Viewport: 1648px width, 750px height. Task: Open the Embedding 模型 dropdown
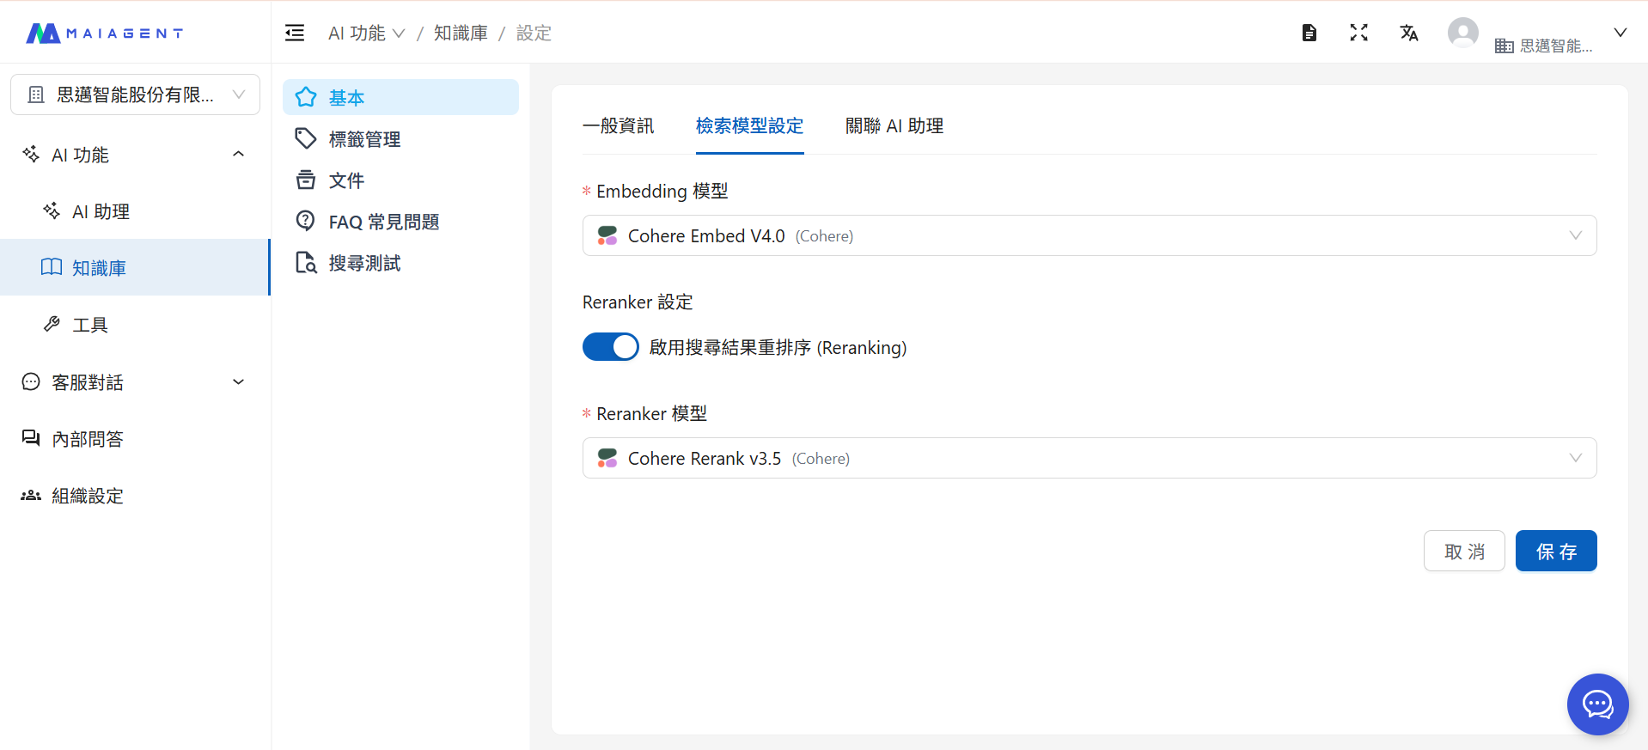click(x=1089, y=235)
